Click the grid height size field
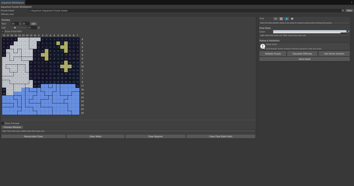This screenshot has height=186, width=354. coord(25,24)
